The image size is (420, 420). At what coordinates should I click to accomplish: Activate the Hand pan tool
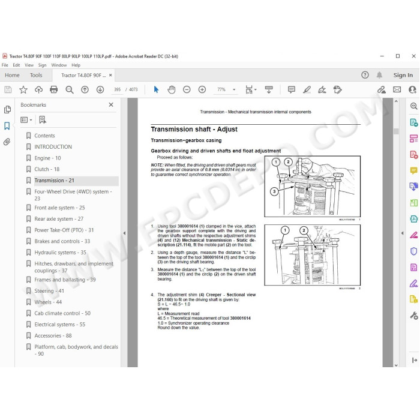[172, 89]
